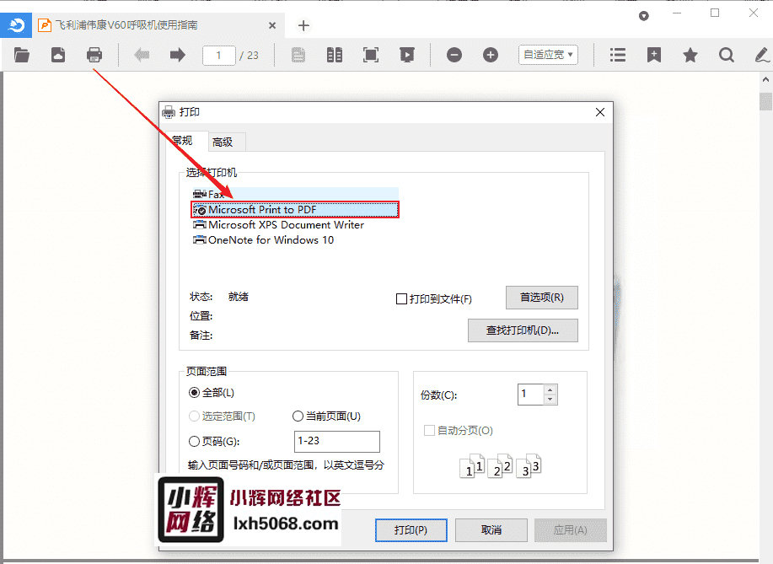Viewport: 773px width, 564px height.
Task: Go to previous page with left arrow
Action: coord(142,55)
